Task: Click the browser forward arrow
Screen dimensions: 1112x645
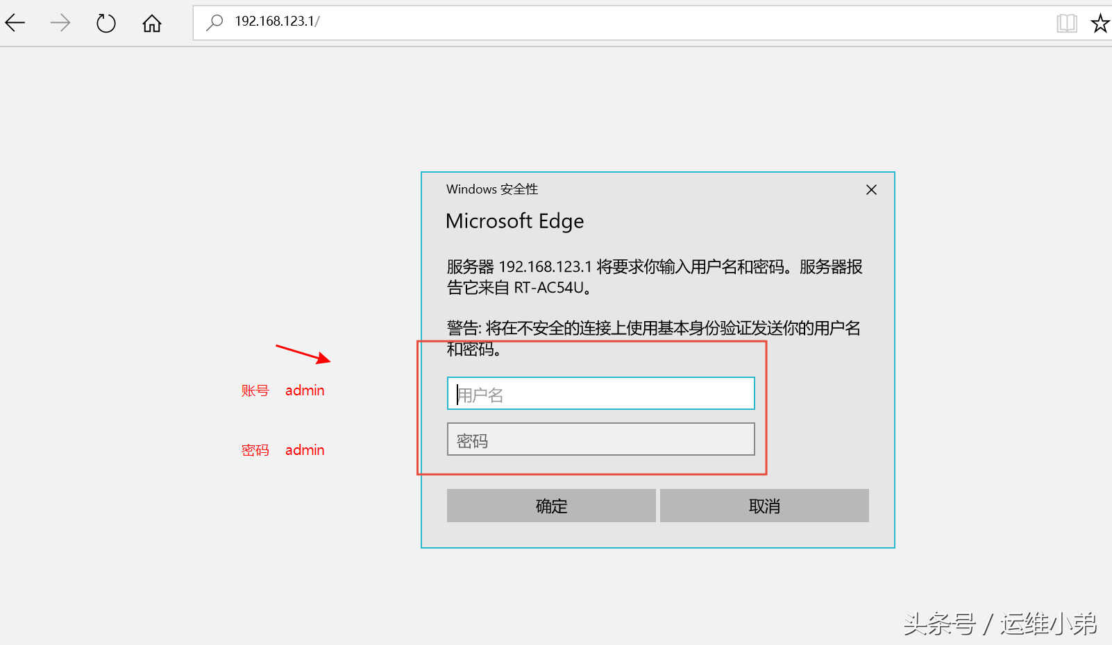Action: pos(60,23)
